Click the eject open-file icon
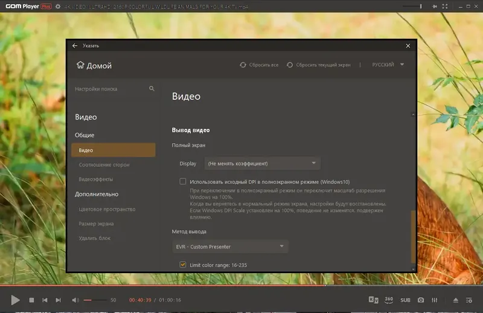Viewport: 483px width, 313px height. coord(456,300)
